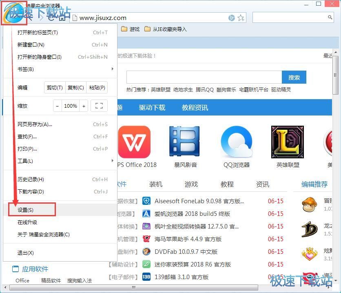Click the 海马苹果助手 list icon
Image resolution: width=341 pixels, height=293 pixels.
point(146,239)
